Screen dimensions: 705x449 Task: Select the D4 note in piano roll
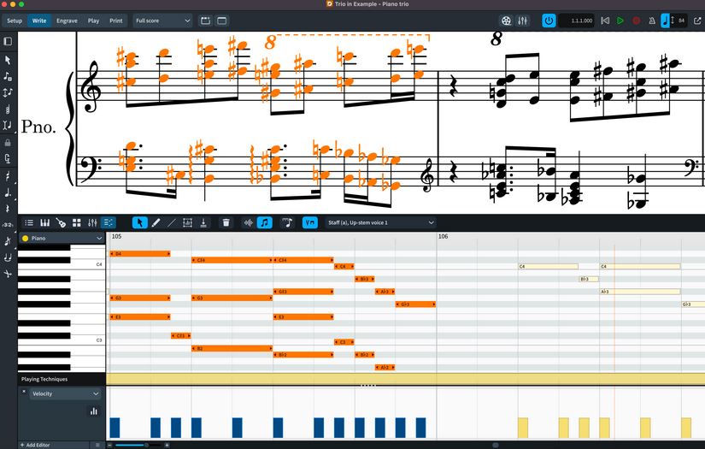tap(140, 254)
